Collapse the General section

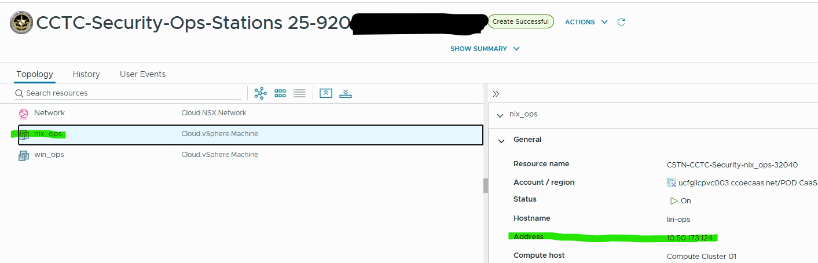[500, 140]
